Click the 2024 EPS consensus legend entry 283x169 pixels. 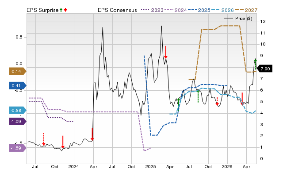click(176, 10)
